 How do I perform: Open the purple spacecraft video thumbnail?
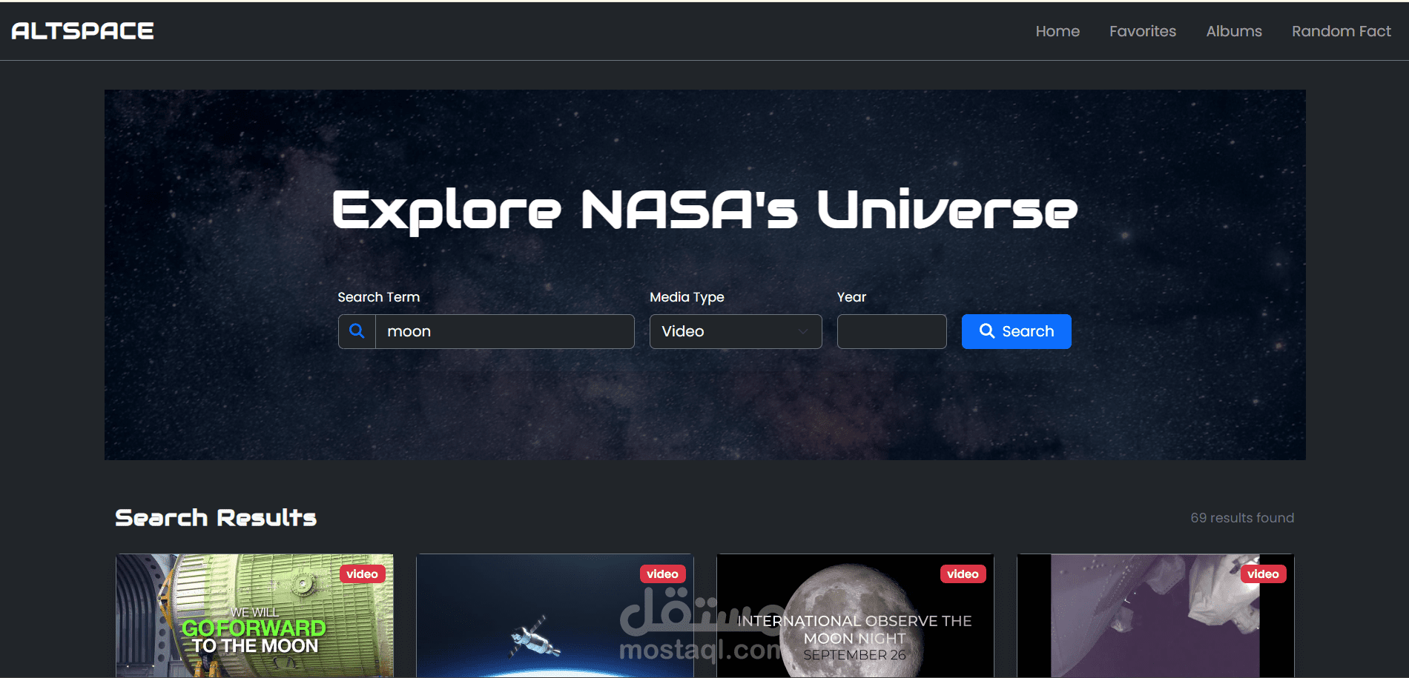[x=1155, y=616]
